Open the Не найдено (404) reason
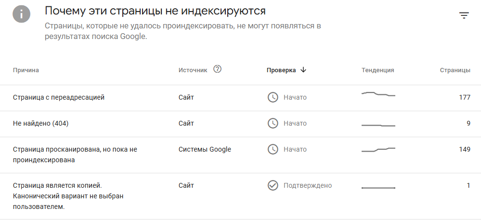 (x=241, y=124)
